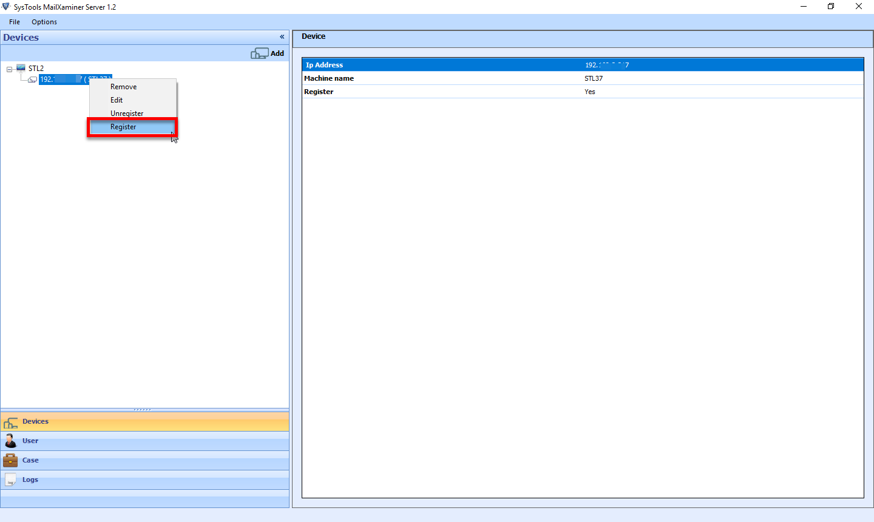This screenshot has width=874, height=522.
Task: Restore down the MailXaminer Server window
Action: [831, 7]
